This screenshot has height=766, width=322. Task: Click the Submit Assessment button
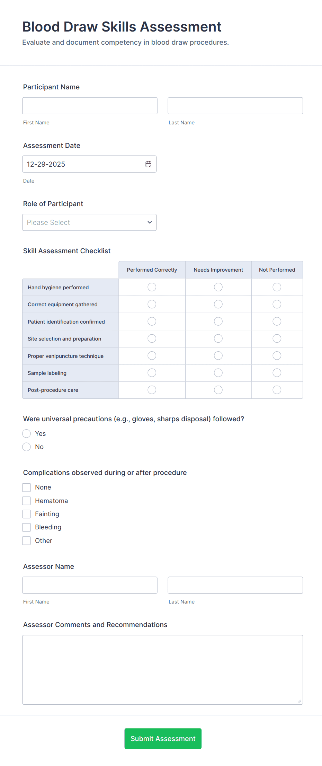click(162, 738)
